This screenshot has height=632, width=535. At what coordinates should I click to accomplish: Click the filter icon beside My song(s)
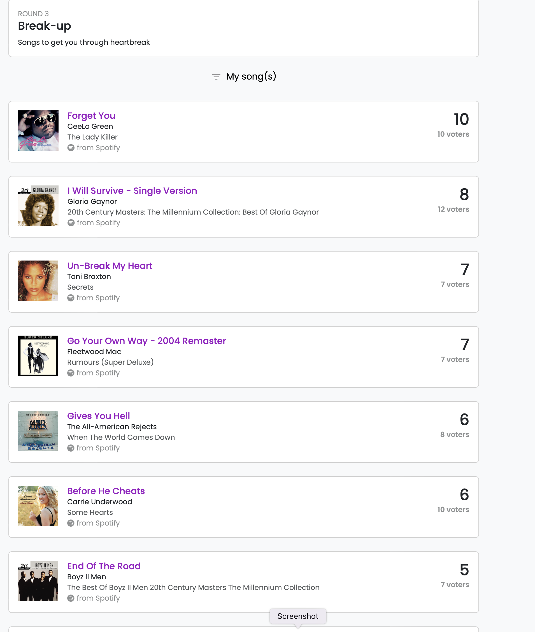pyautogui.click(x=216, y=77)
